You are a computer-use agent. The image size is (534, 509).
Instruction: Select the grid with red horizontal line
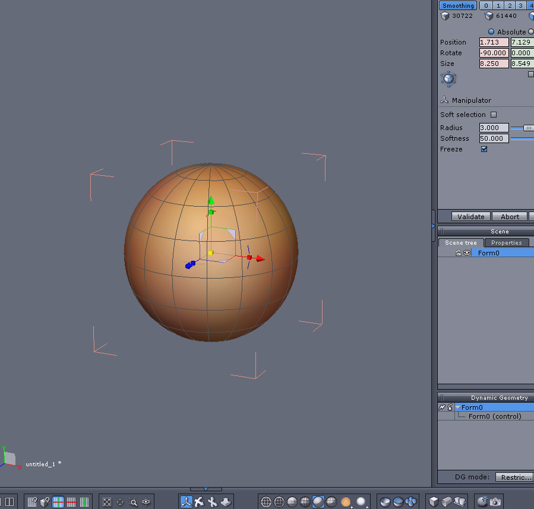pyautogui.click(x=71, y=501)
